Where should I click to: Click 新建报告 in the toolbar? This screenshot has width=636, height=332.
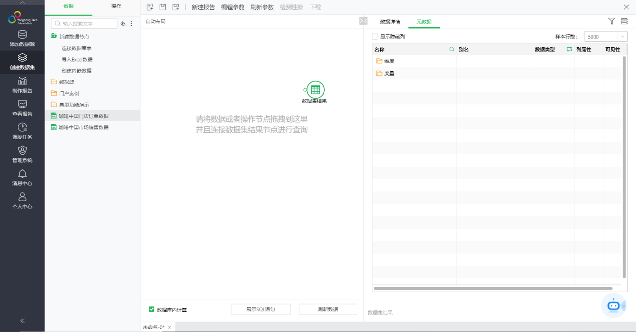[x=203, y=7]
